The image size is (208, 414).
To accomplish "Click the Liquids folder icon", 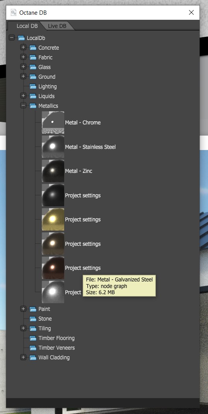I will (x=33, y=96).
